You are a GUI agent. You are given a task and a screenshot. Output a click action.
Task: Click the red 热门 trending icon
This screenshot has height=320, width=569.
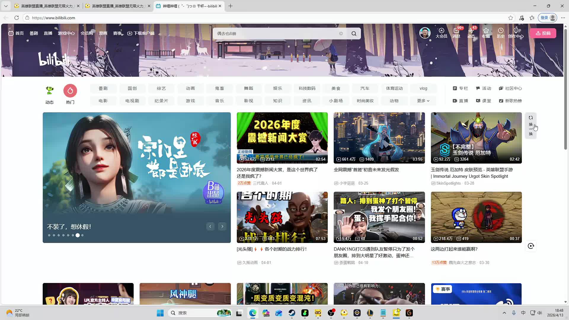pyautogui.click(x=70, y=91)
